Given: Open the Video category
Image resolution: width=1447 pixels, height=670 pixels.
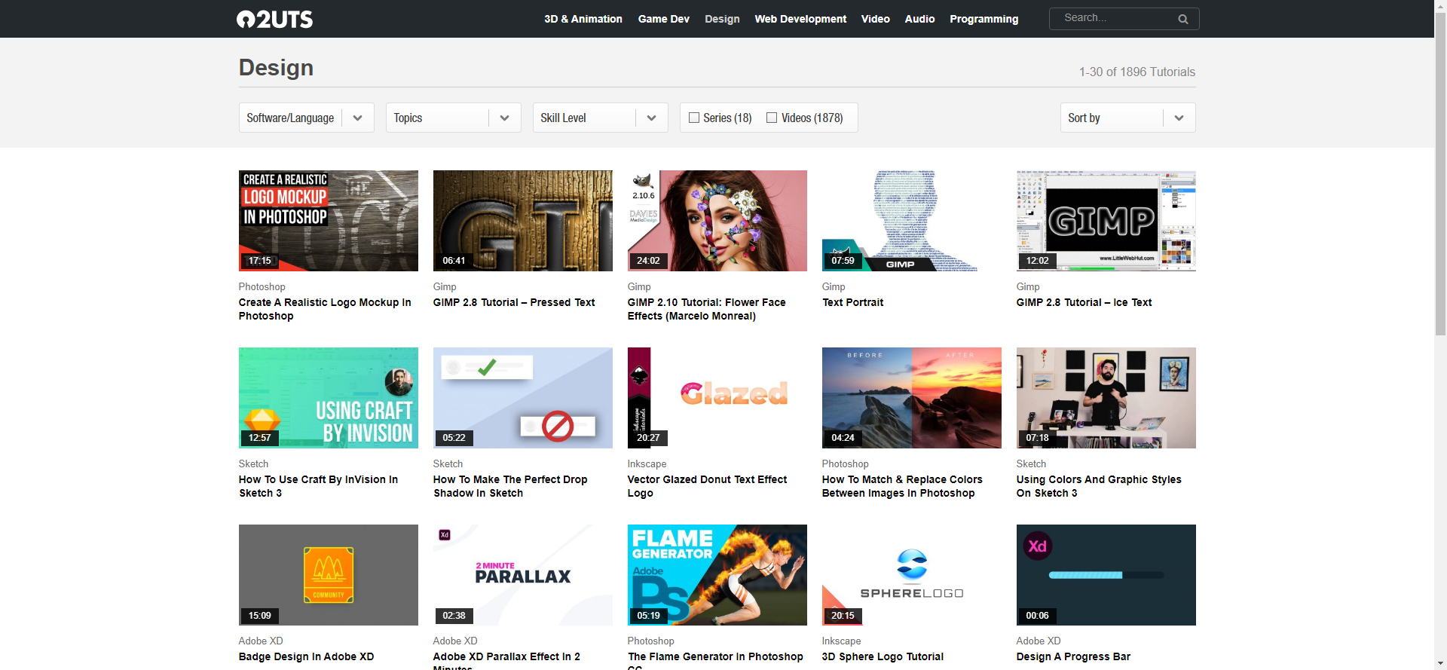Looking at the screenshot, I should tap(876, 19).
